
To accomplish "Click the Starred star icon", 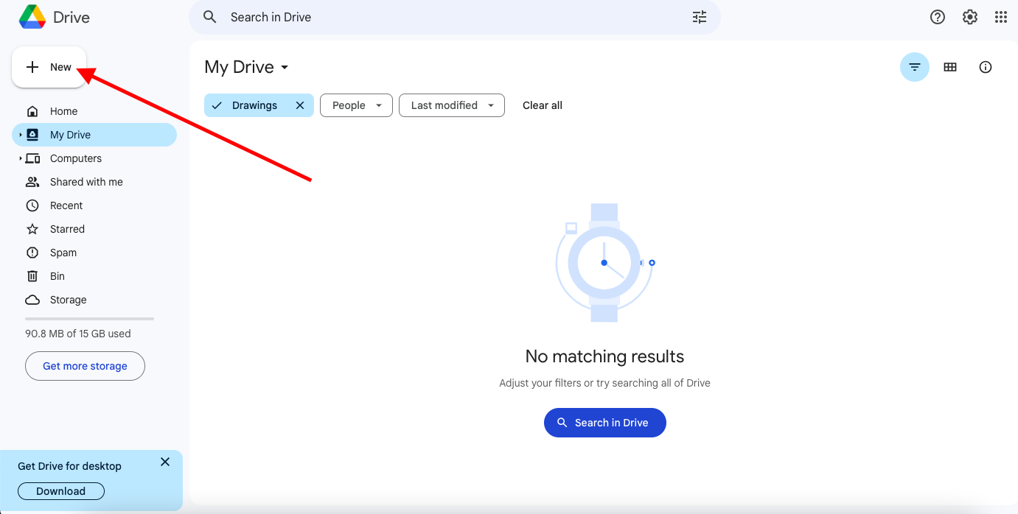I will pyautogui.click(x=32, y=229).
